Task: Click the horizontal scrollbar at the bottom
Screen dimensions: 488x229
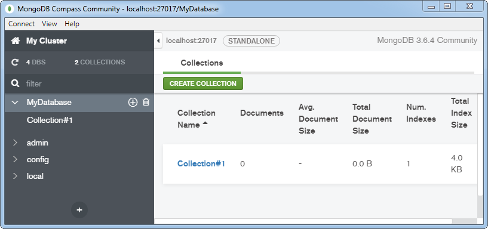Action: click(303, 221)
